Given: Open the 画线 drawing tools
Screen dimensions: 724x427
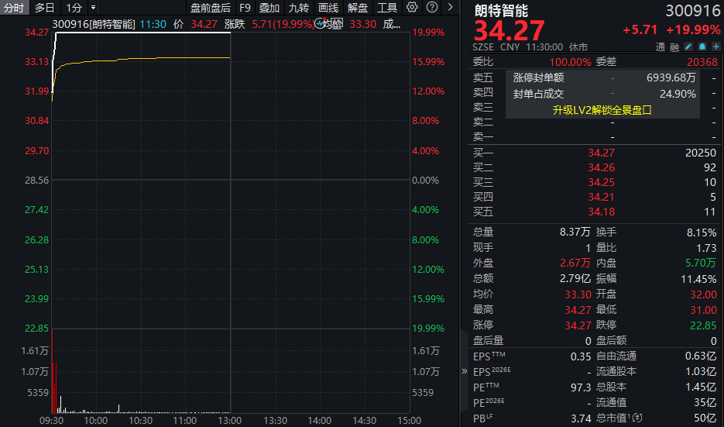Looking at the screenshot, I should [328, 8].
